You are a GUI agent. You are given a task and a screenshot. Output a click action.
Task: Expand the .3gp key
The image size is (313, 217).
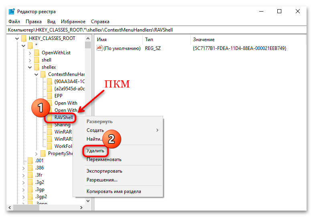pyautogui.click(x=23, y=190)
